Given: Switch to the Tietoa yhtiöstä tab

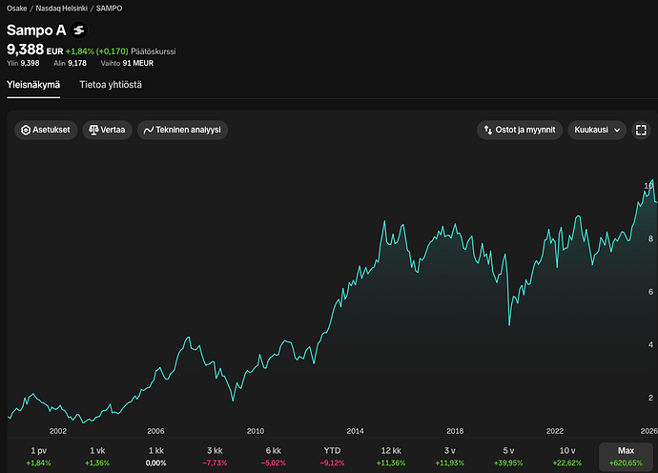Looking at the screenshot, I should [x=111, y=85].
